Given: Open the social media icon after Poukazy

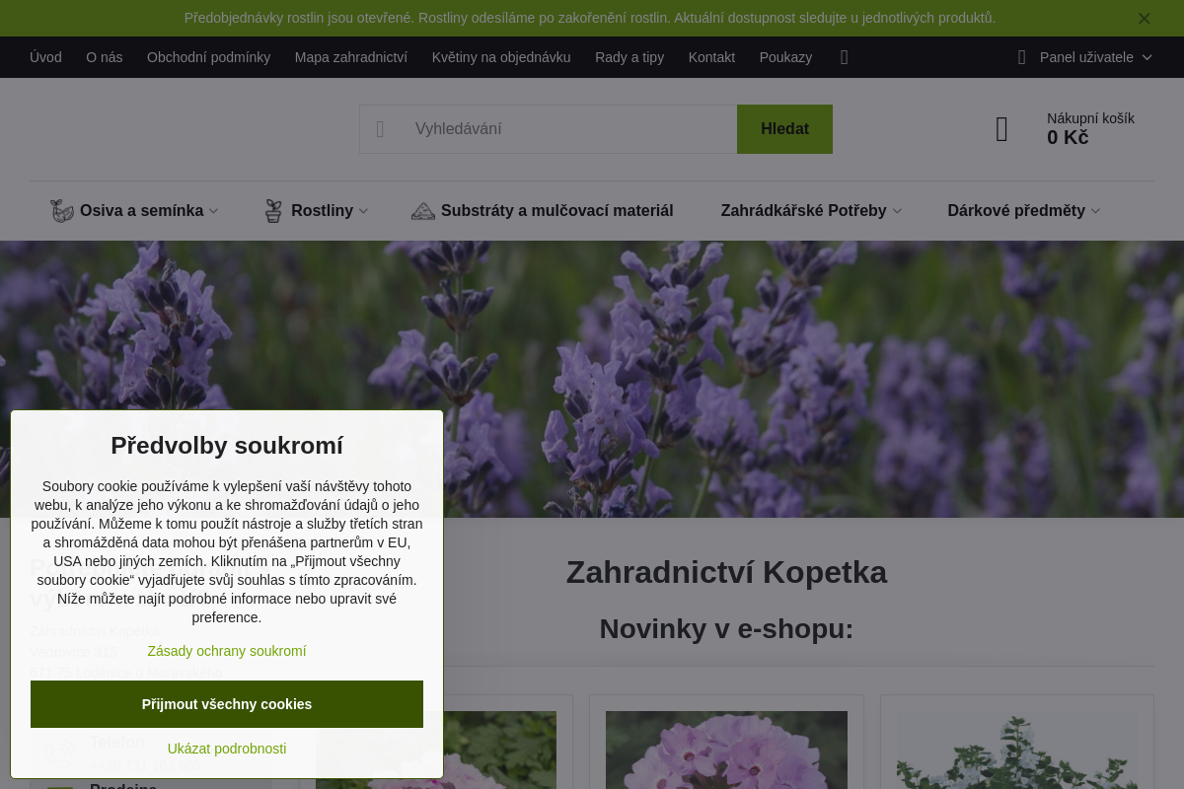Looking at the screenshot, I should 844,57.
